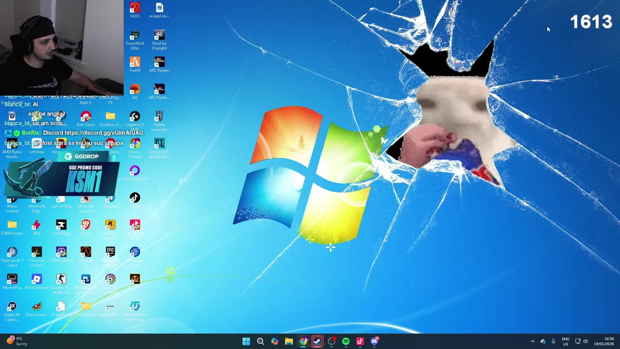Image resolution: width=620 pixels, height=349 pixels.
Task: Launch SoundGrid QRec shortcut
Action: [x=135, y=40]
